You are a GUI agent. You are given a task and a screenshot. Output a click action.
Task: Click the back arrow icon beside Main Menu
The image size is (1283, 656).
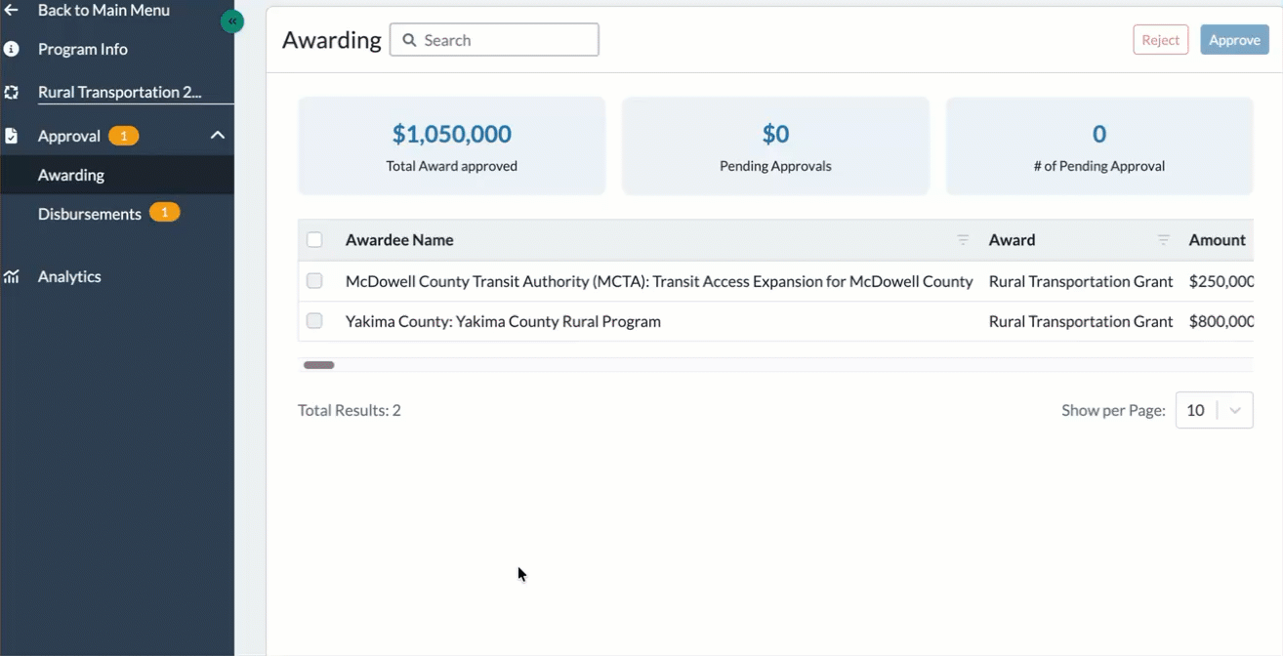pyautogui.click(x=12, y=10)
